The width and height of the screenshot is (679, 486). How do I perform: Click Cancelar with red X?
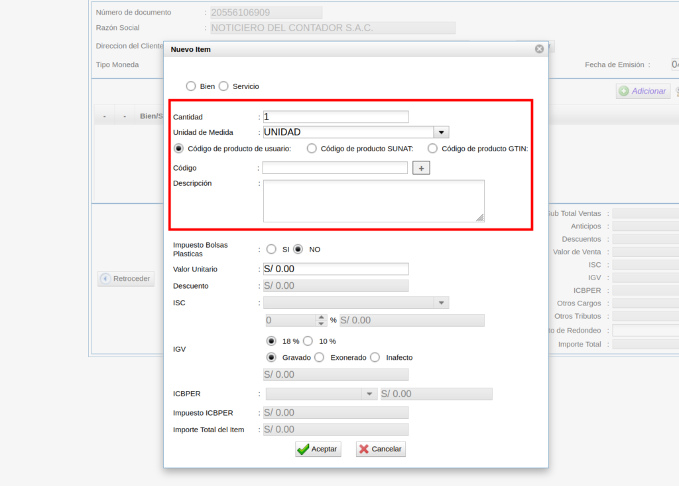381,449
